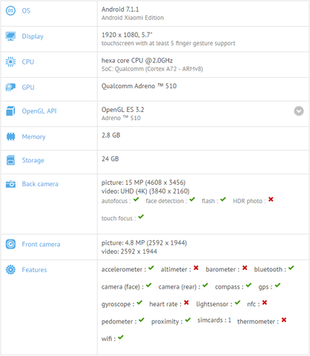
Task: Click the Features gear icon
Action: click(x=10, y=270)
